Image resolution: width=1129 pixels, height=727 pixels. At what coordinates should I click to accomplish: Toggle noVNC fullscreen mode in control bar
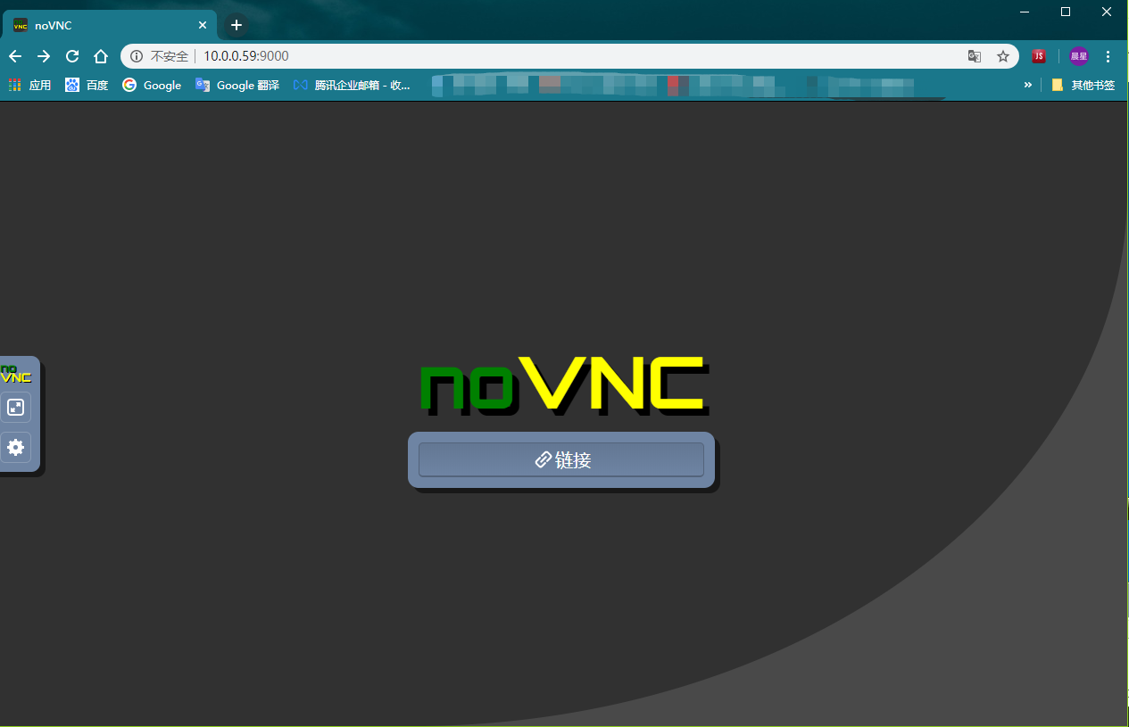15,408
